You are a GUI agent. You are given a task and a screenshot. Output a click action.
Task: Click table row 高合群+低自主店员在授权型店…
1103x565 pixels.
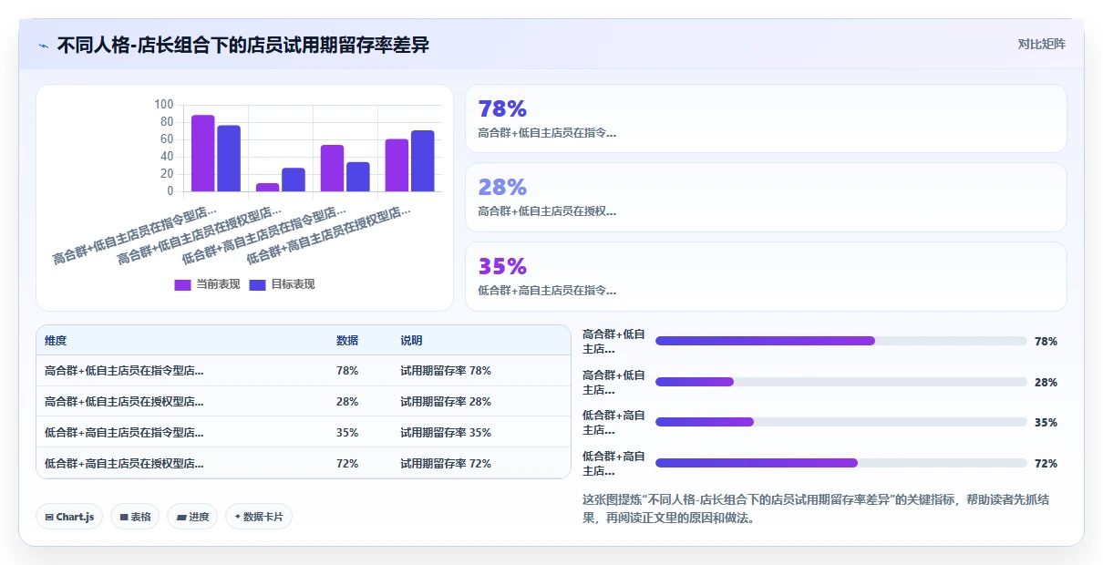(304, 402)
